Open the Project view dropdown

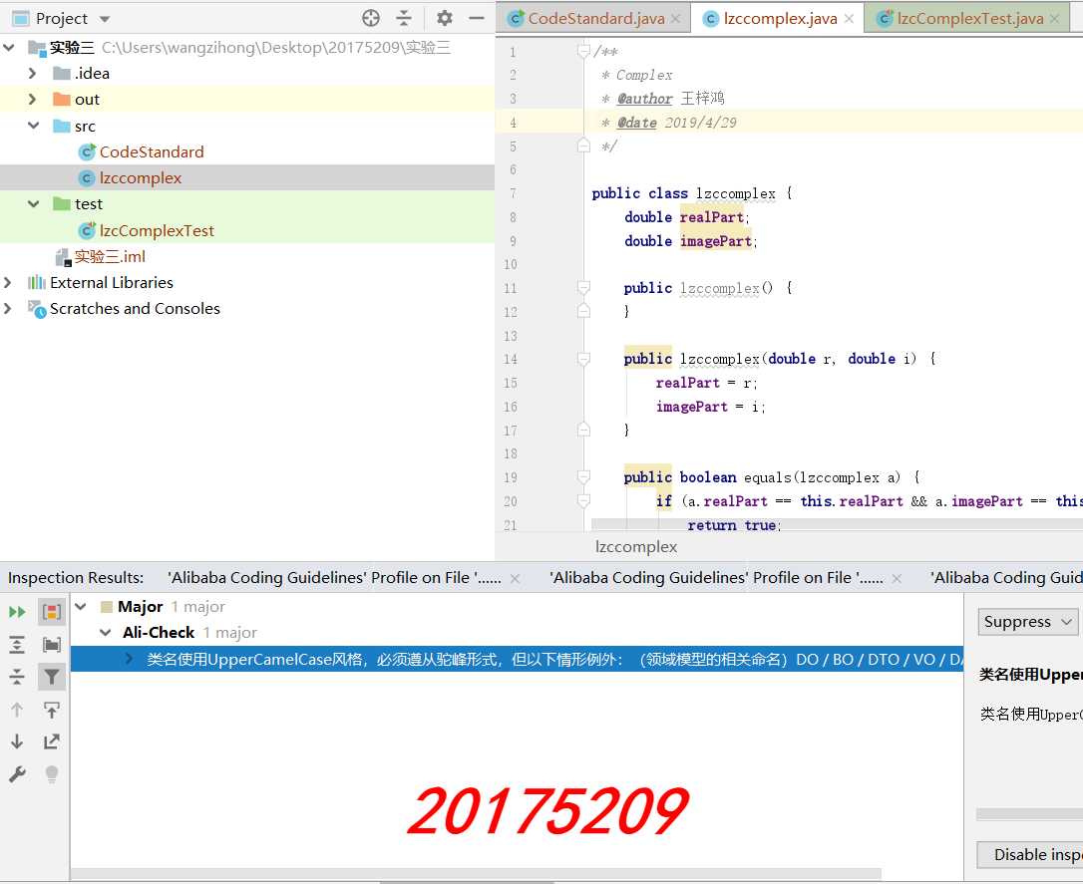pos(105,19)
